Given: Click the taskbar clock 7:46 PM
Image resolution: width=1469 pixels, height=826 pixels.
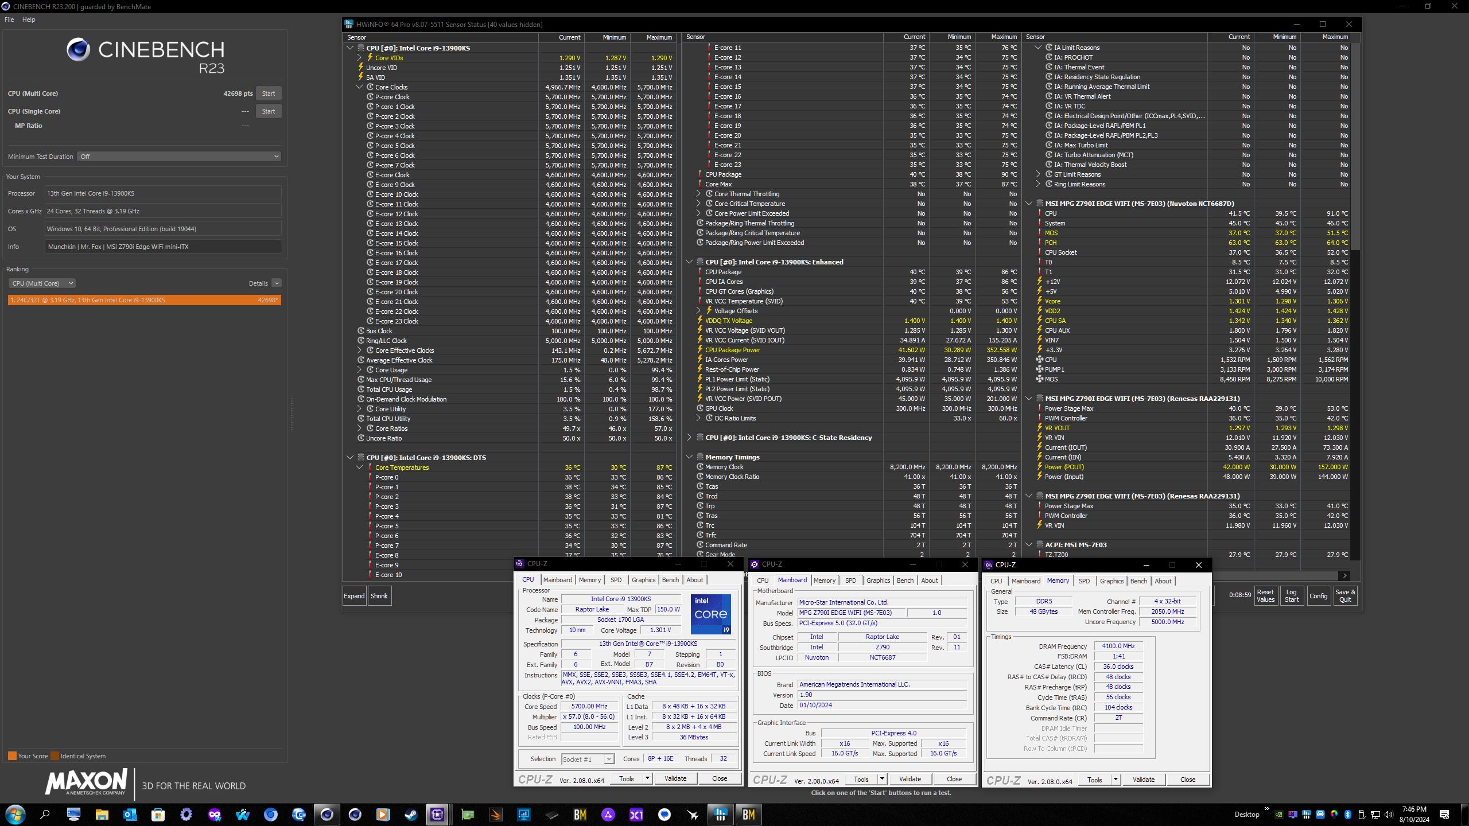Looking at the screenshot, I should click(1414, 809).
